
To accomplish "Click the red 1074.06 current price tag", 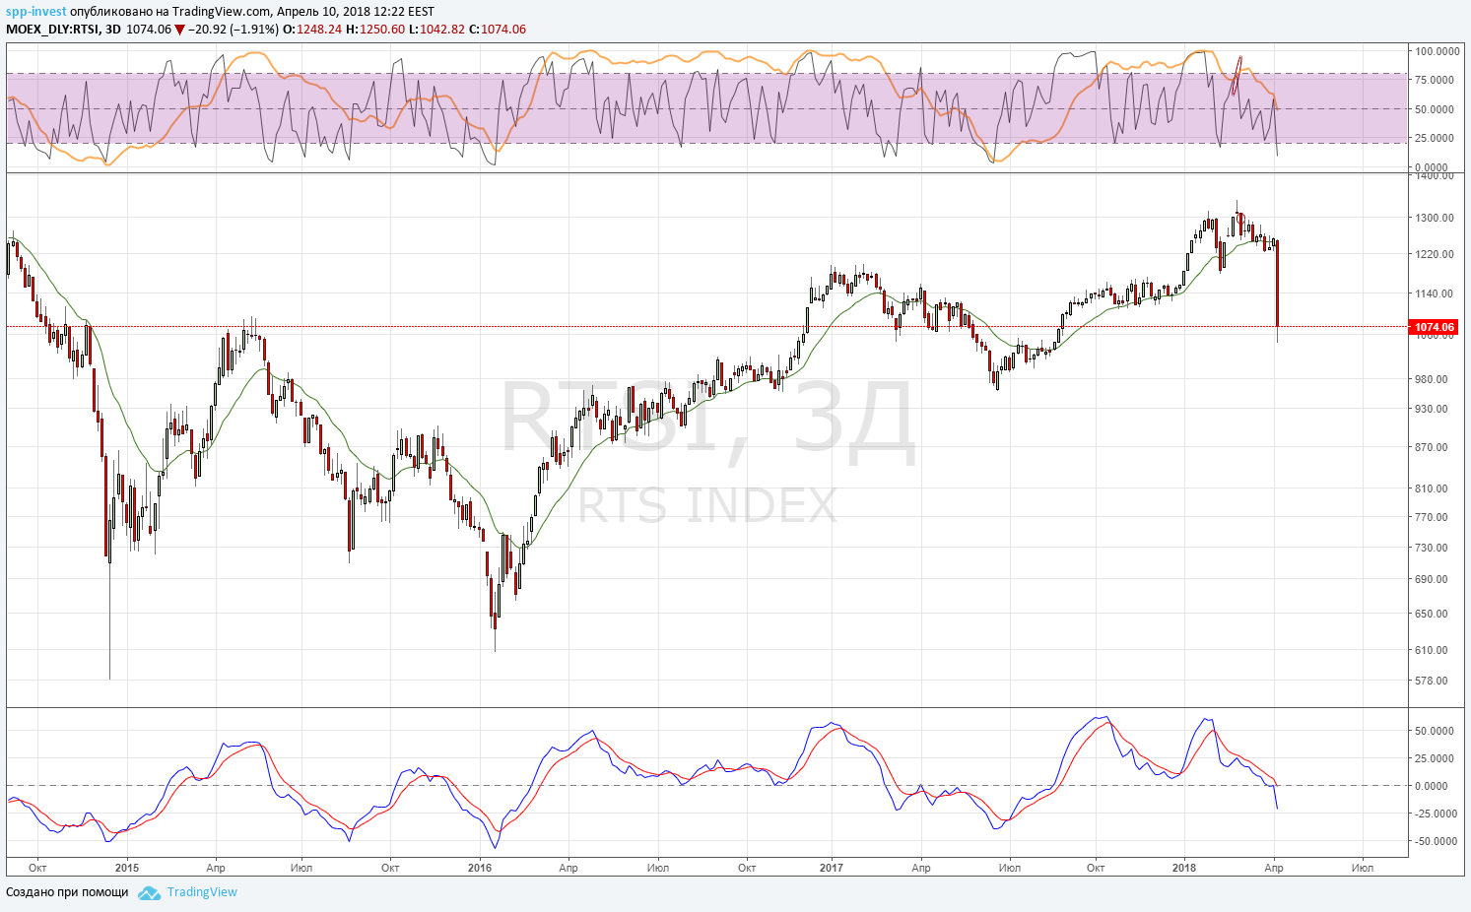I will pos(1435,327).
